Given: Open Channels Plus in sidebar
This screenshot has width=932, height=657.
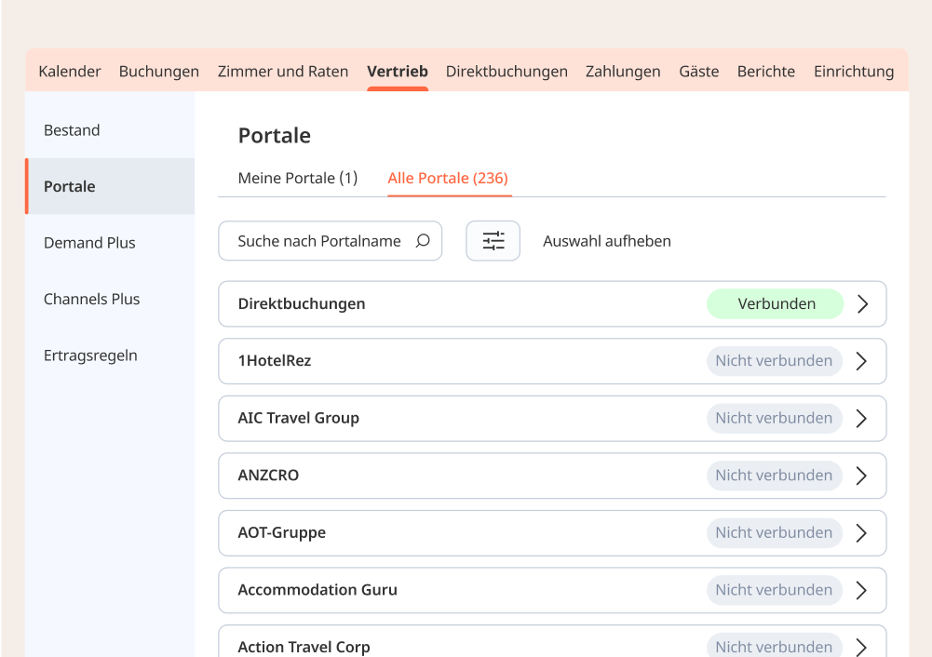Looking at the screenshot, I should [x=91, y=299].
